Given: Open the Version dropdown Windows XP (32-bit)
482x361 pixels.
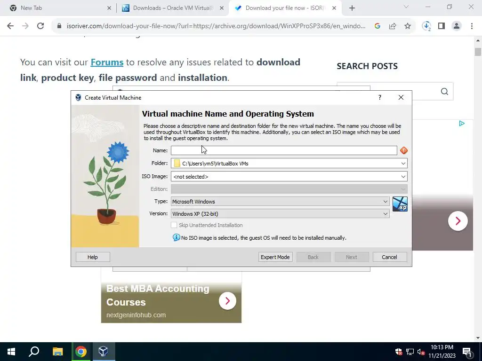Looking at the screenshot, I should 280,214.
